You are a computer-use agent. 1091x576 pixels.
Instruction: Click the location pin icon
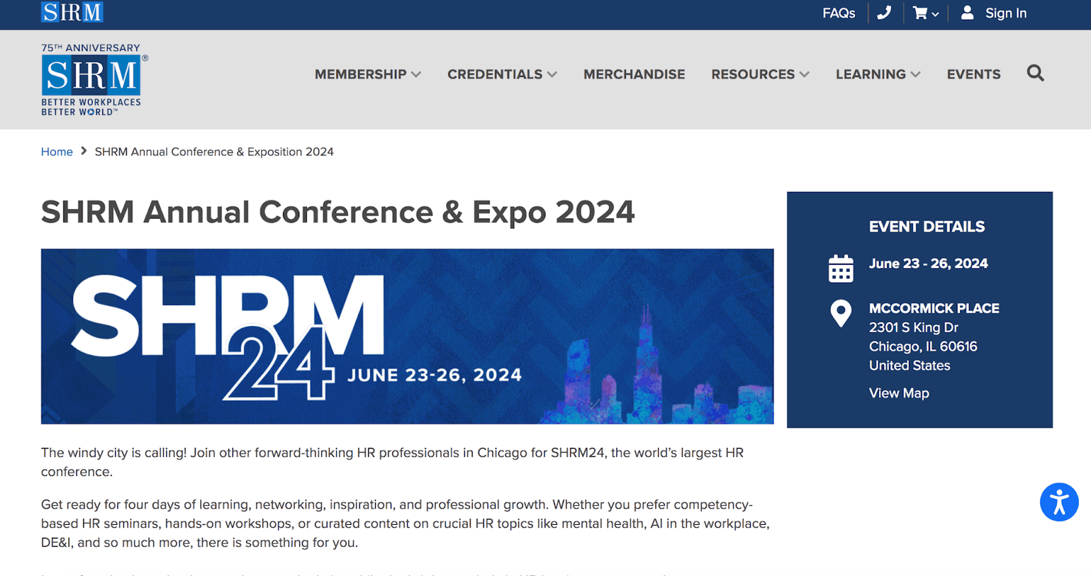(841, 313)
